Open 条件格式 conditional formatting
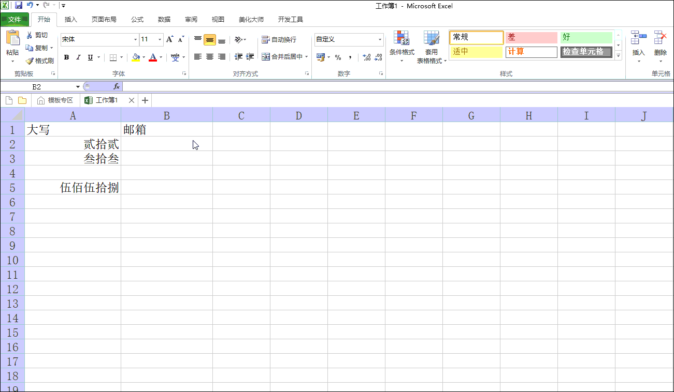Viewport: 674px width, 392px height. coord(401,47)
